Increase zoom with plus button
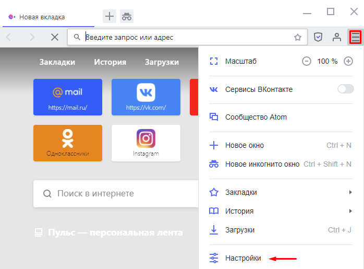This screenshot has height=269, width=364. coord(348,62)
